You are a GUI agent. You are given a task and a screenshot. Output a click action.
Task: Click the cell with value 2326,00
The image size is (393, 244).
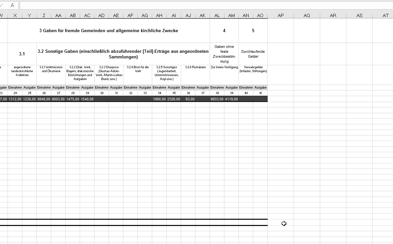174,99
